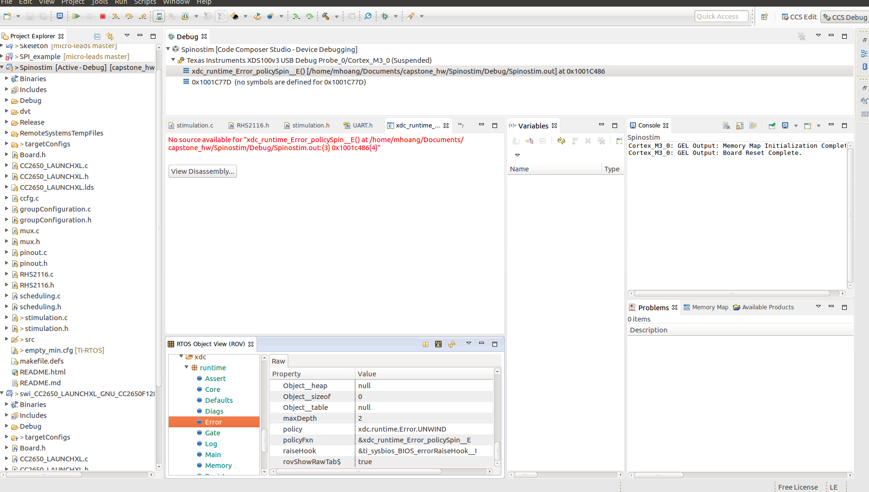Screen dimensions: 869x492
Task: Toggle Link with Editor in Project Explorer
Action: point(110,36)
